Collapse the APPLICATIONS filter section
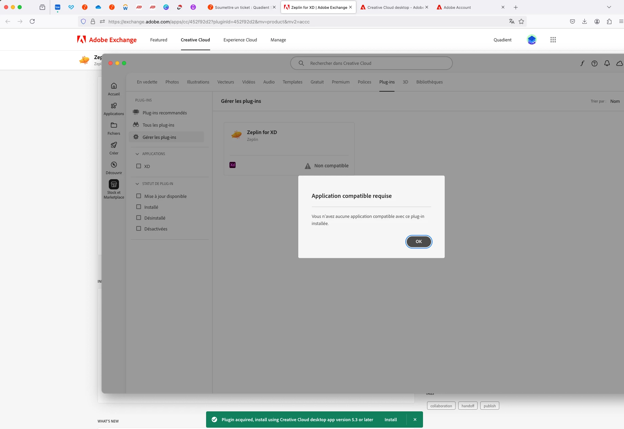This screenshot has width=624, height=429. tap(137, 154)
